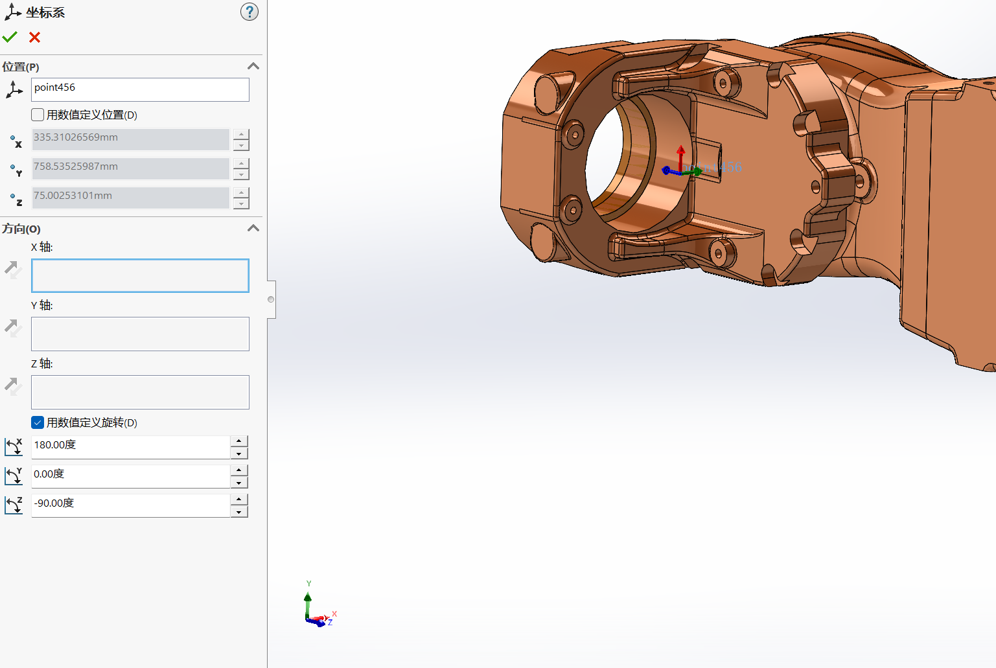Screen dimensions: 996x668
Task: Increase X rotation angle with up arrow
Action: tap(239, 441)
